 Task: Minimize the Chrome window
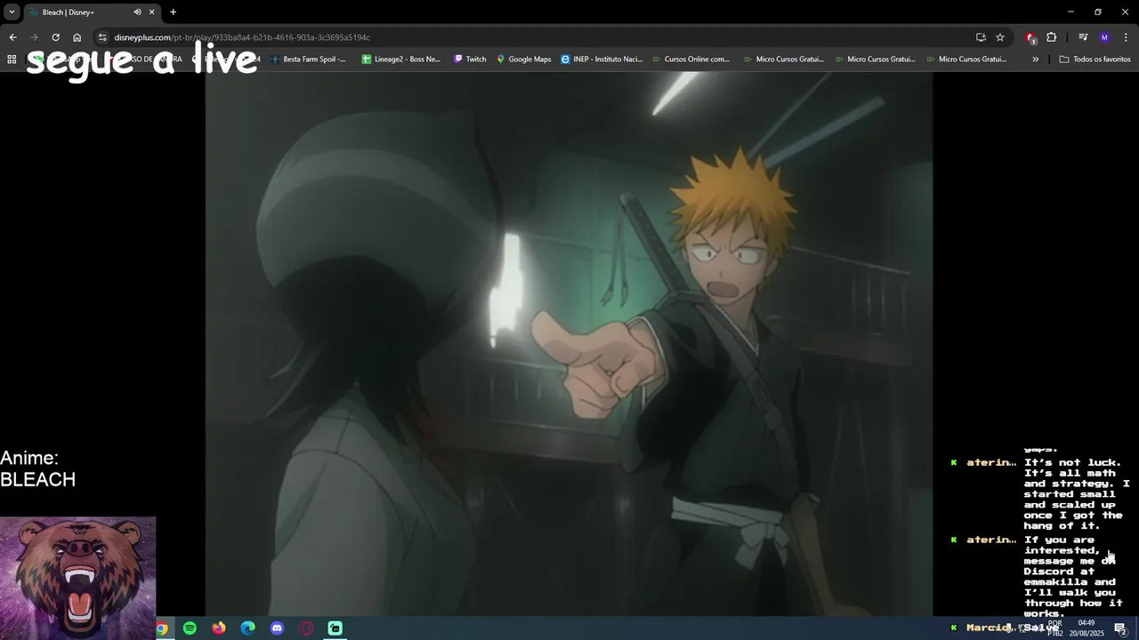point(1071,12)
